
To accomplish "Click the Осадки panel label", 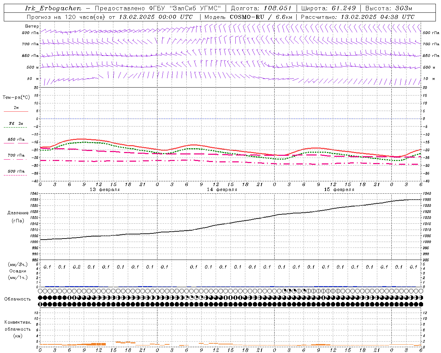I will tap(18, 271).
